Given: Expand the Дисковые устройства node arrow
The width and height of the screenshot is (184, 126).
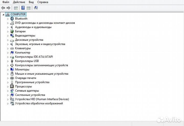Looking at the screenshot, I should point(8,40).
